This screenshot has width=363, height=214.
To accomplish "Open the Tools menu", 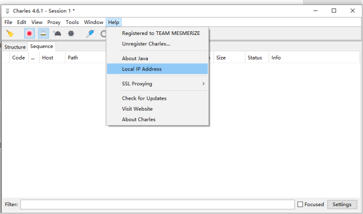I will (72, 22).
